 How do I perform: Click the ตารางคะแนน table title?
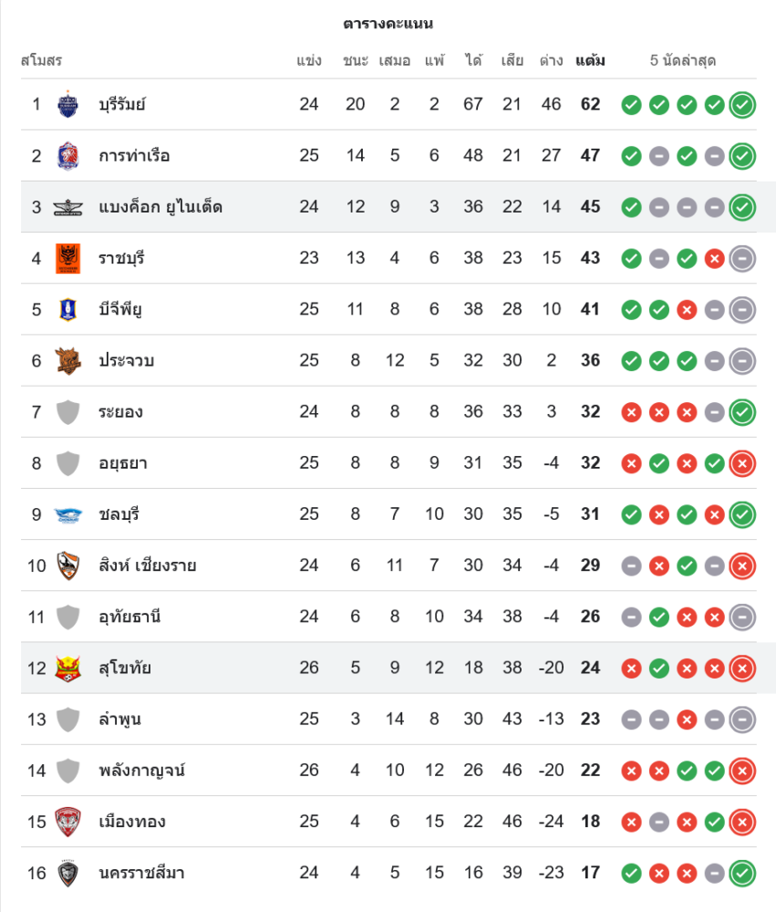pos(388,24)
